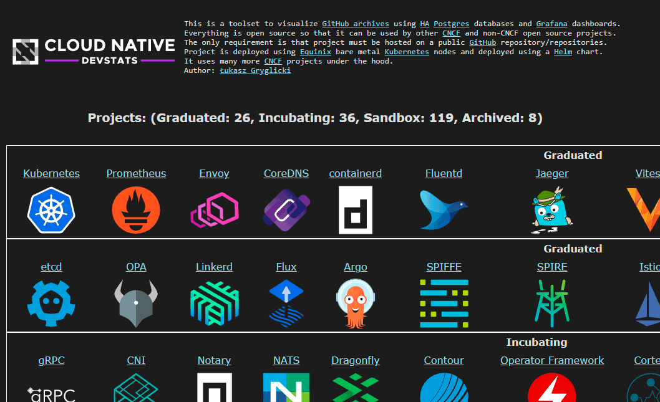Follow the SPIFFE text link
Screen dimensions: 660x402
coord(444,267)
